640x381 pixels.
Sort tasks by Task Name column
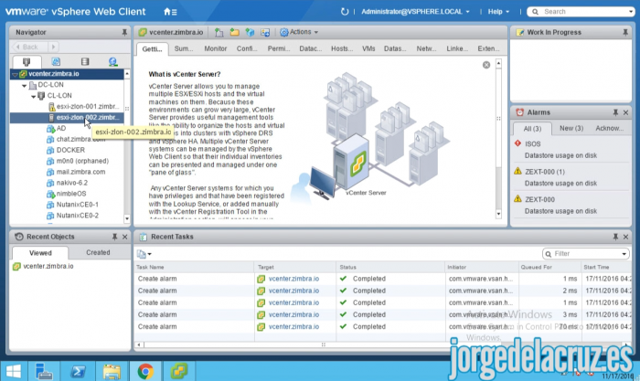[x=194, y=267]
